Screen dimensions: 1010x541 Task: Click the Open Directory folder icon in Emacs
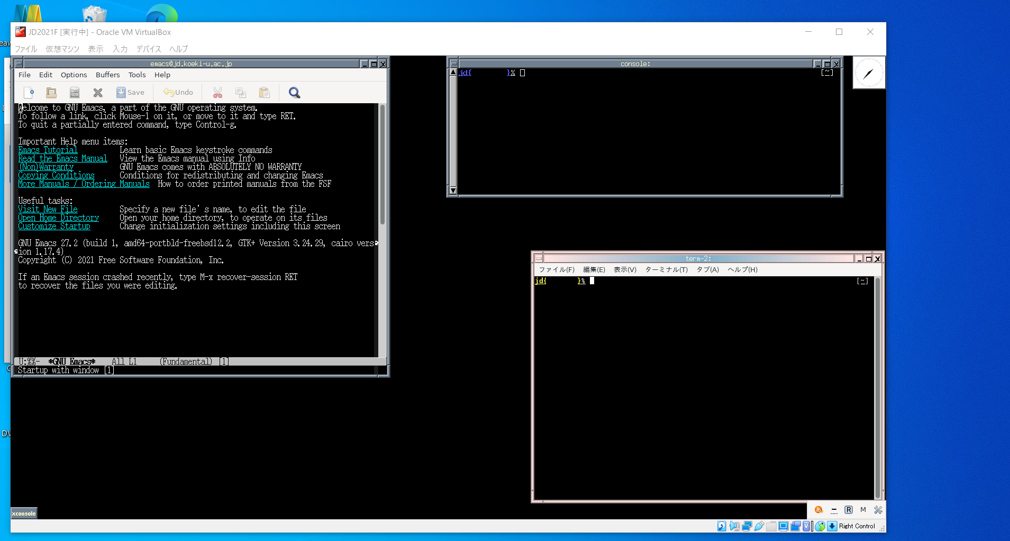51,93
